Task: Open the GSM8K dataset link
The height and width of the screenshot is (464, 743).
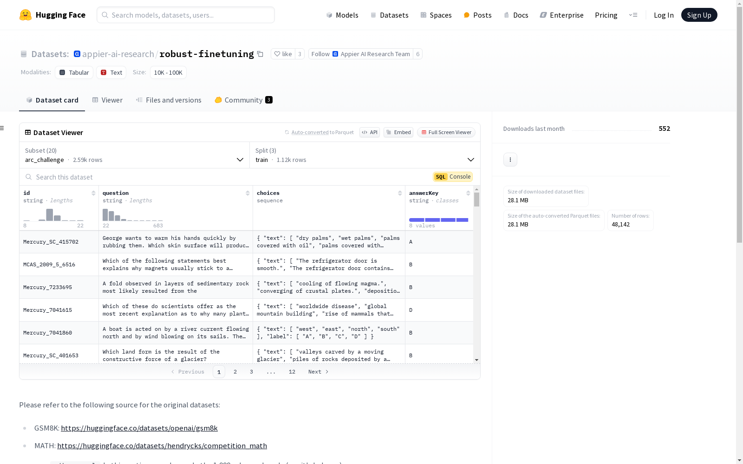Action: 139,428
